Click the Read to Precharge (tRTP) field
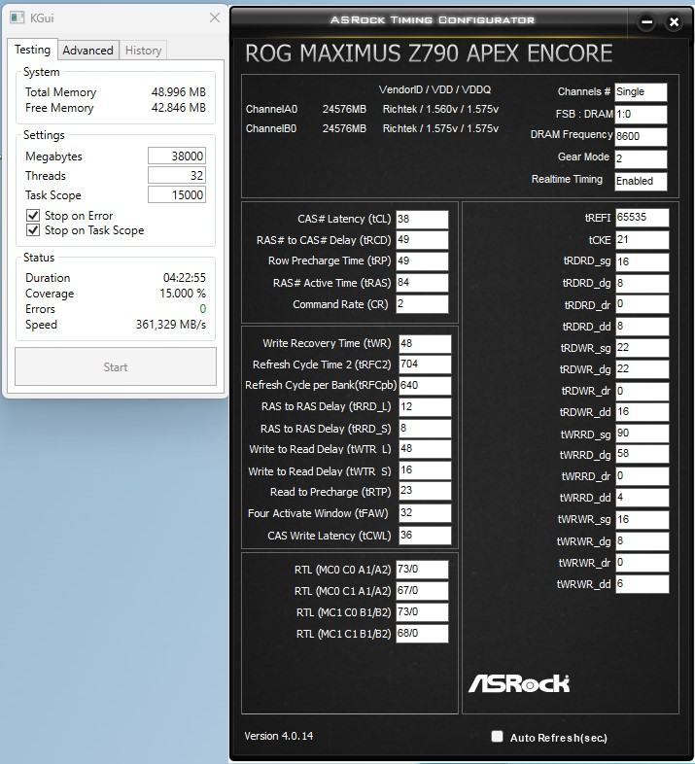This screenshot has width=695, height=764. coord(425,491)
